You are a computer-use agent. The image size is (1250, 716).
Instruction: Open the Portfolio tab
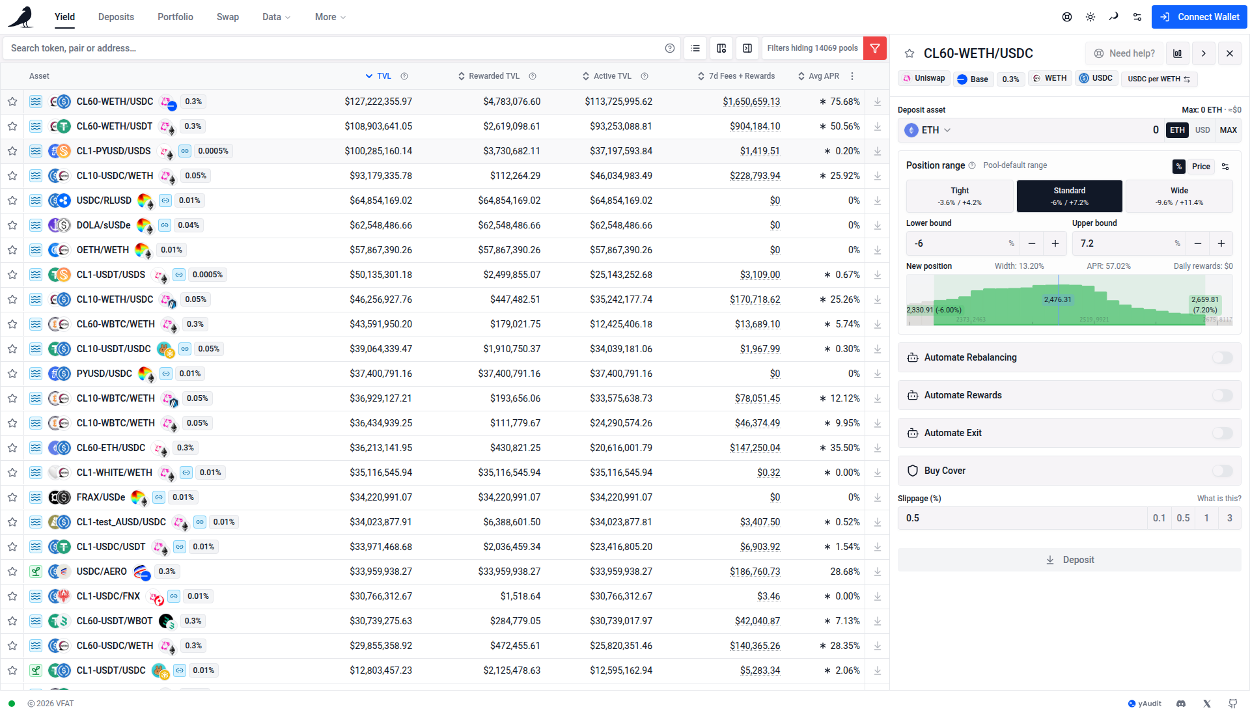(x=175, y=17)
